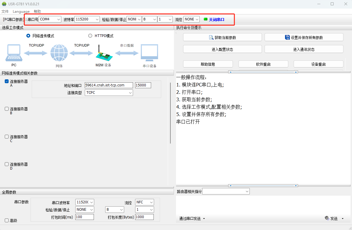Click the magnifier icon on 获取当前参数

click(x=211, y=38)
